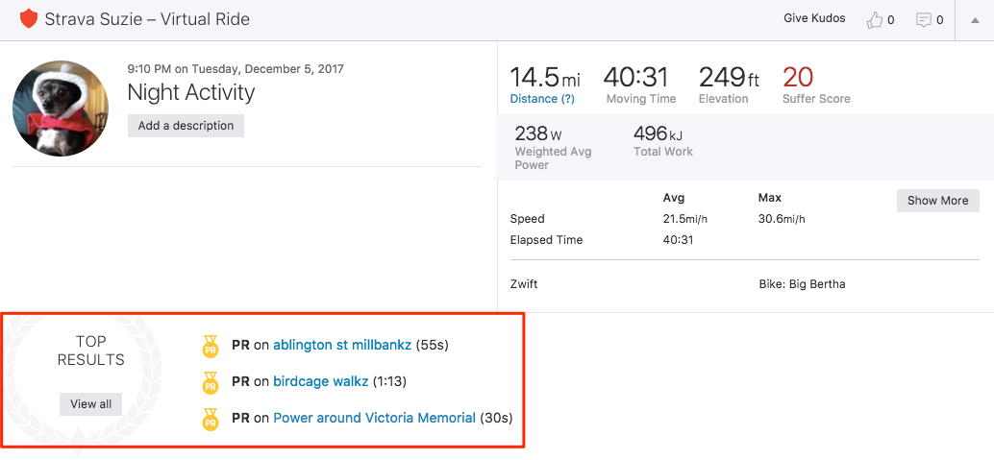The image size is (994, 460).
Task: Click the PR medal beside Power around Victoria Memorial
Action: point(210,420)
